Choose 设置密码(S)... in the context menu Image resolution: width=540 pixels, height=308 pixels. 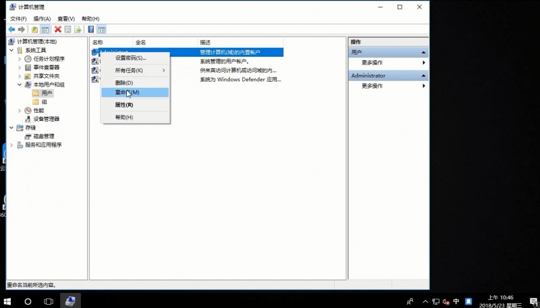135,58
